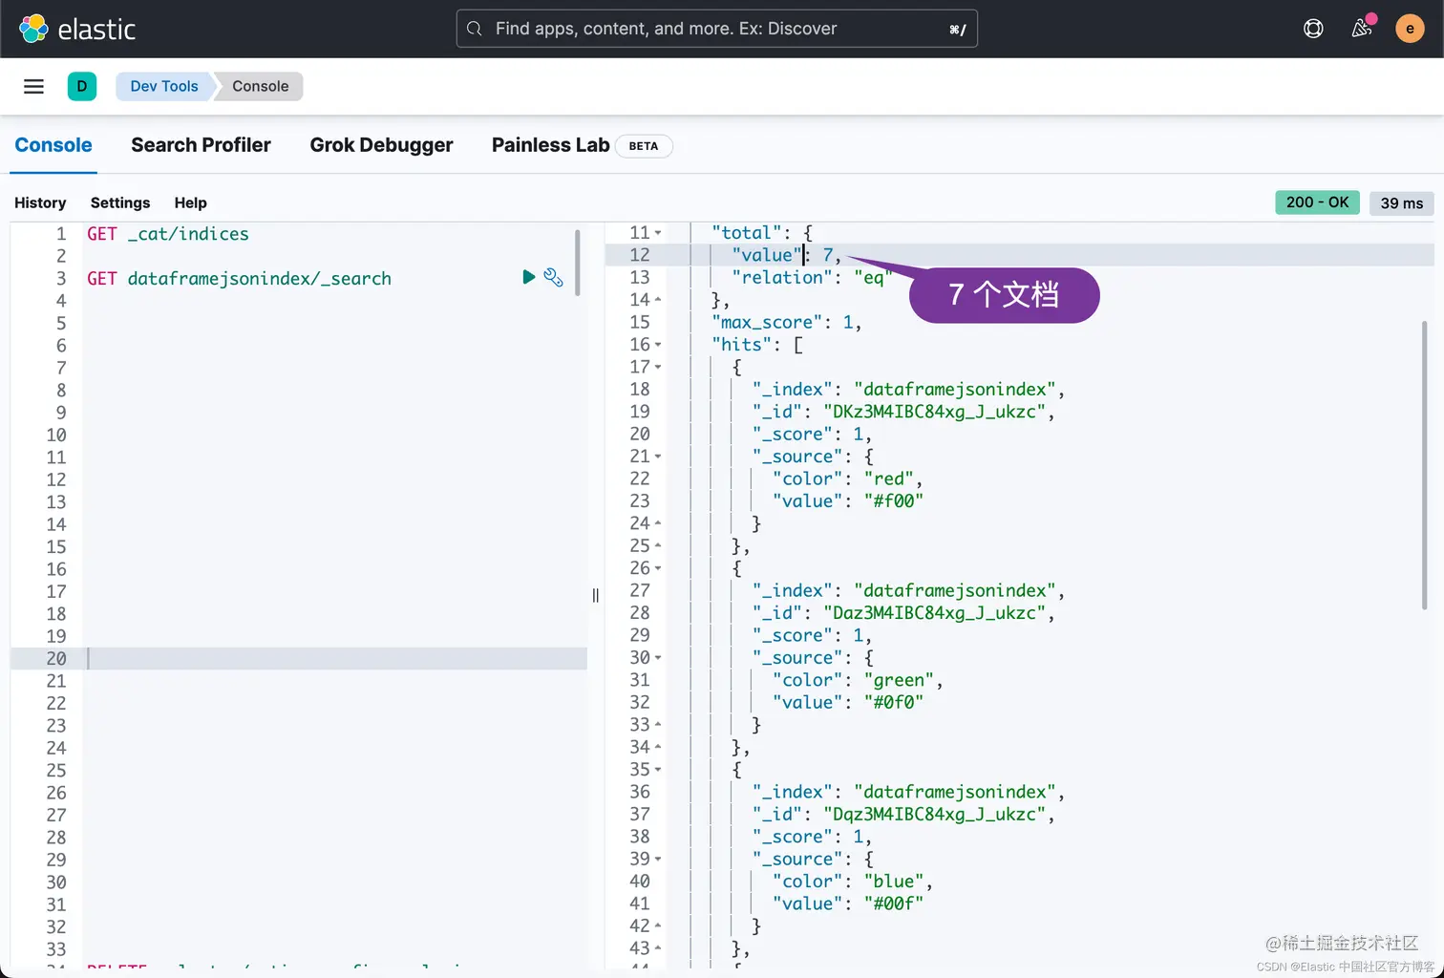1444x978 pixels.
Task: Click the Elastic logo
Action: (x=77, y=29)
